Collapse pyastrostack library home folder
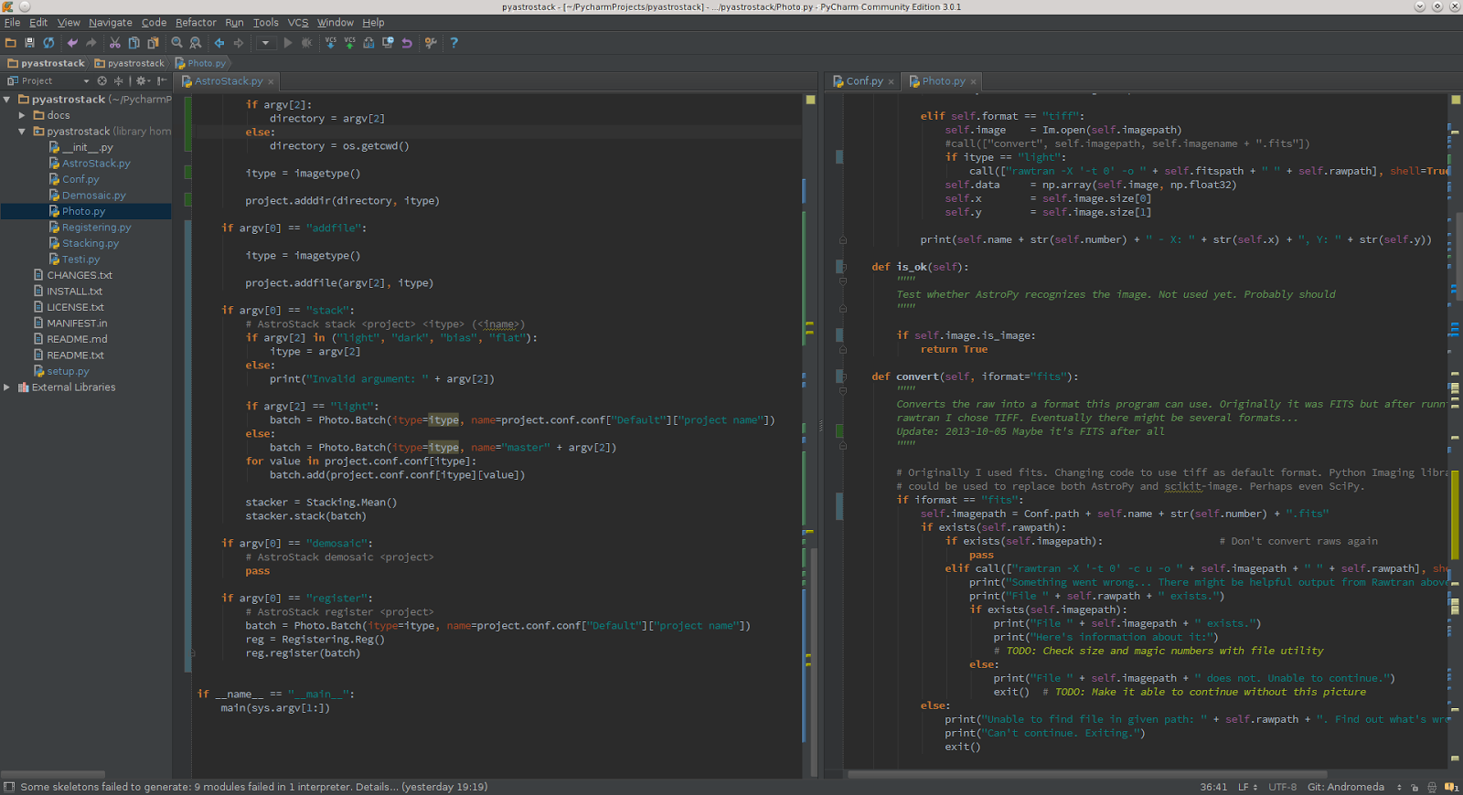1463x795 pixels. pyautogui.click(x=22, y=132)
